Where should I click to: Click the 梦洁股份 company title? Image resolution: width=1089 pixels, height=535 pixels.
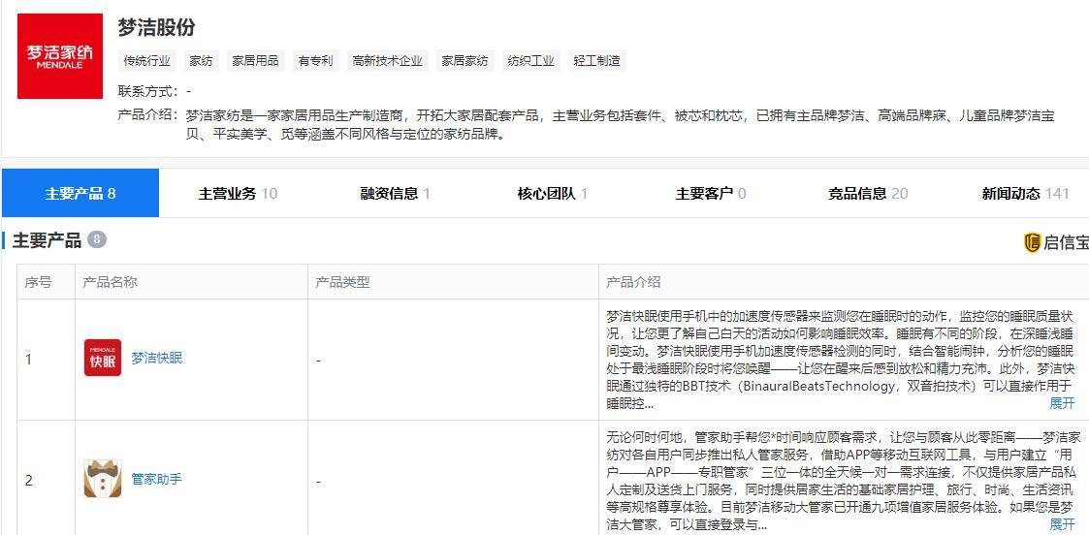pyautogui.click(x=156, y=27)
